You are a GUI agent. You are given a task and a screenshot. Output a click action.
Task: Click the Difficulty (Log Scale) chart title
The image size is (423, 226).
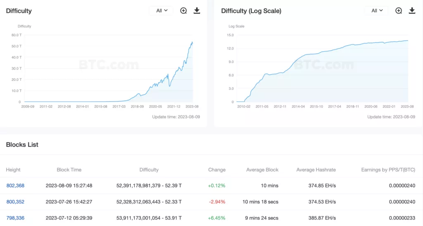pyautogui.click(x=251, y=11)
